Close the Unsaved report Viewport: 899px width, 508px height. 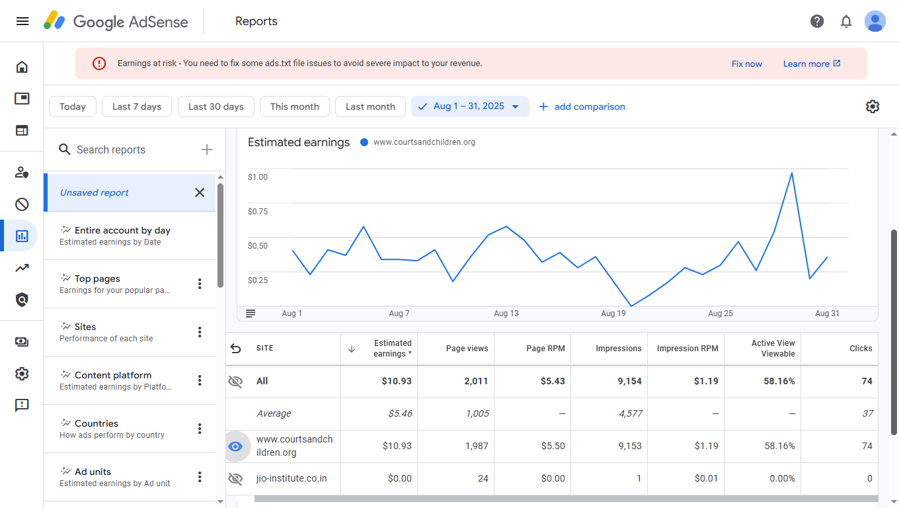point(200,192)
